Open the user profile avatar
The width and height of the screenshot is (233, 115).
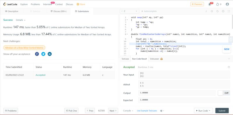pyautogui.click(x=227, y=4)
